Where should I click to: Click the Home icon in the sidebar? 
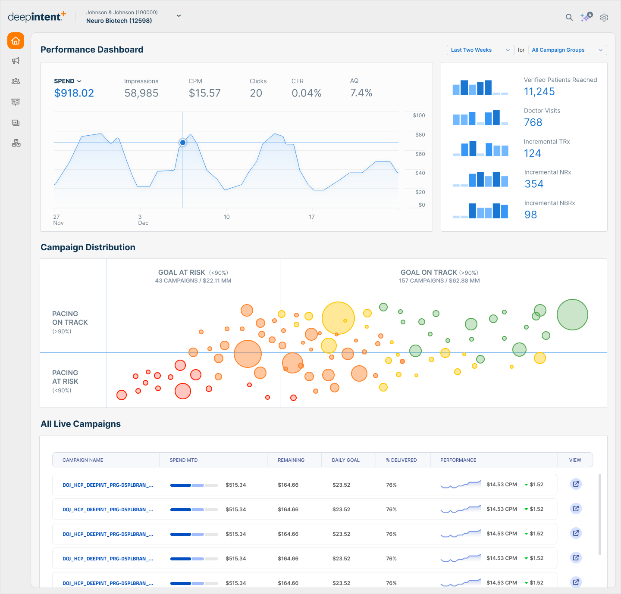(x=16, y=41)
